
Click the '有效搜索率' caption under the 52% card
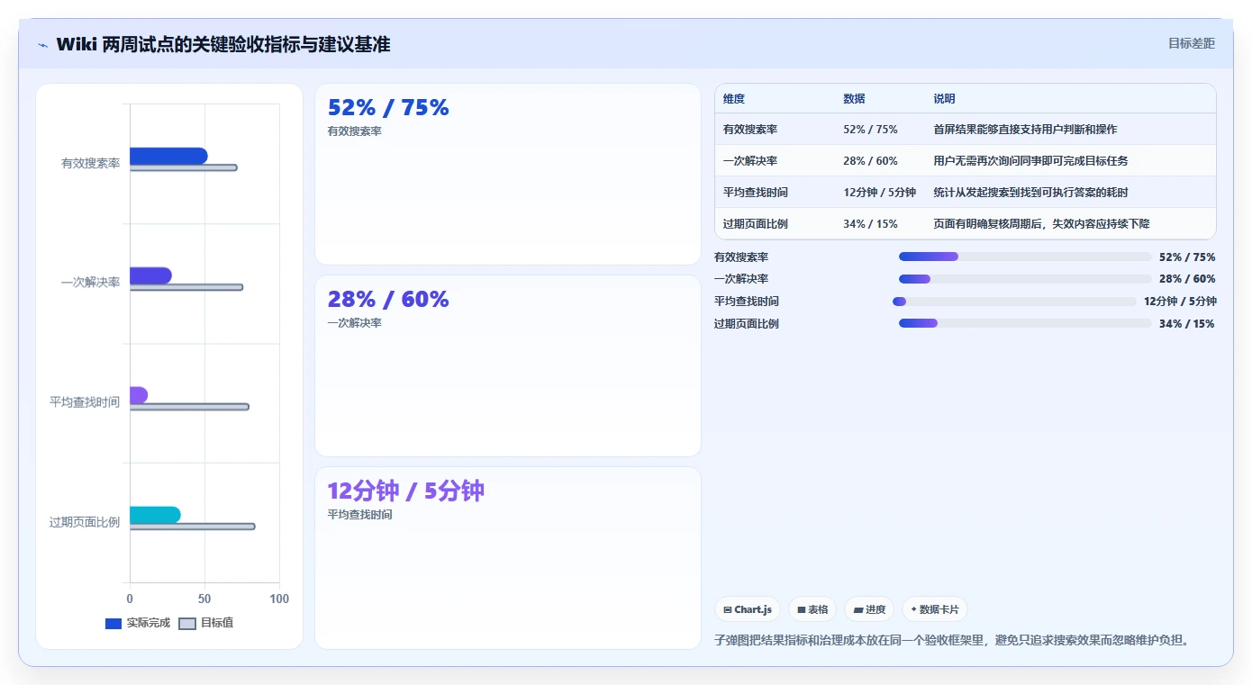(355, 131)
